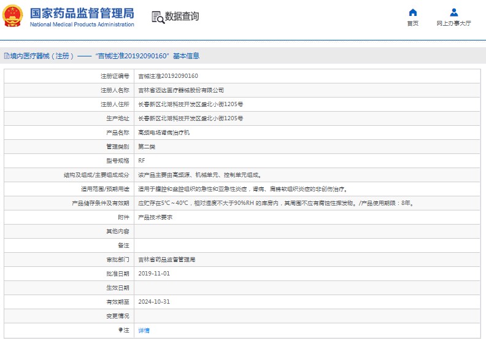The image size is (486, 343).
Task: Click 吉林省药品监督管理局 approval department
Action: 167,260
